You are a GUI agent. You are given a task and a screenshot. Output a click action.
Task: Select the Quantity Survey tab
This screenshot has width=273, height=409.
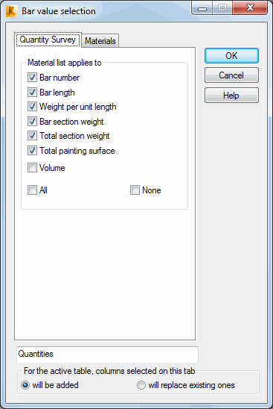click(x=48, y=40)
